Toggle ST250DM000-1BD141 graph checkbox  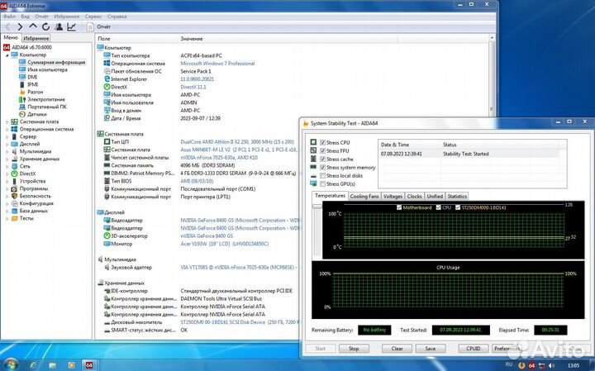pyautogui.click(x=458, y=208)
